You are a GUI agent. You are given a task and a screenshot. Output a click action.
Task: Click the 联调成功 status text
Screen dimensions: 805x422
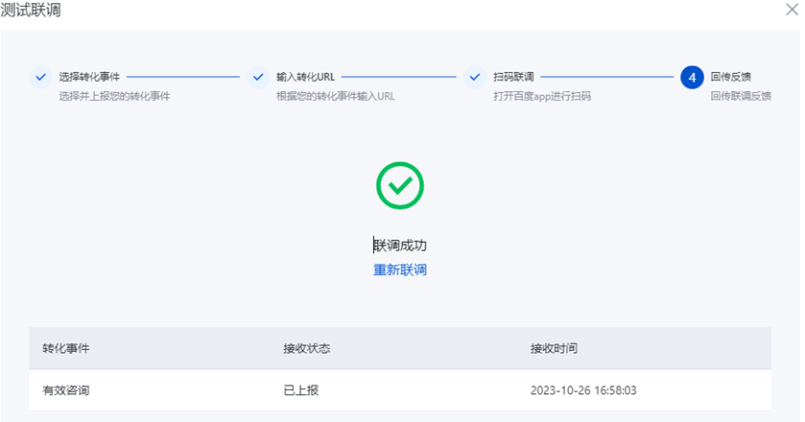pyautogui.click(x=400, y=246)
